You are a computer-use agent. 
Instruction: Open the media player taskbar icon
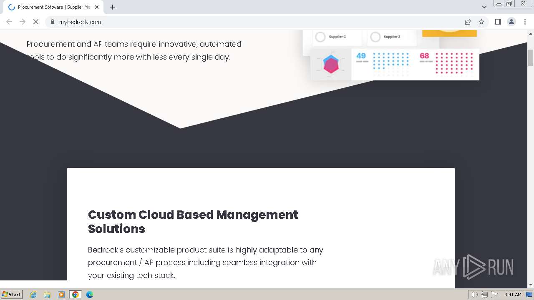pos(61,295)
